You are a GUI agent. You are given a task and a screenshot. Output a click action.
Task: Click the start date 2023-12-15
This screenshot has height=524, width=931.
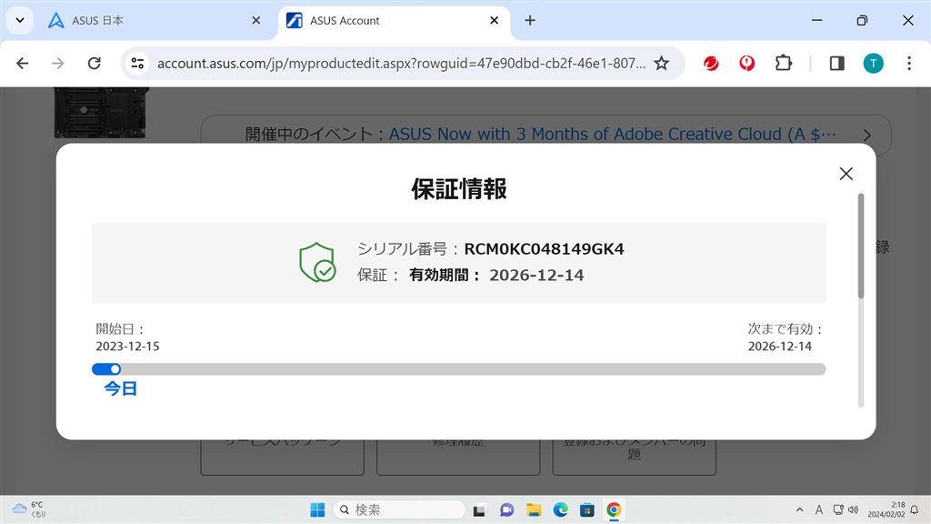click(127, 347)
